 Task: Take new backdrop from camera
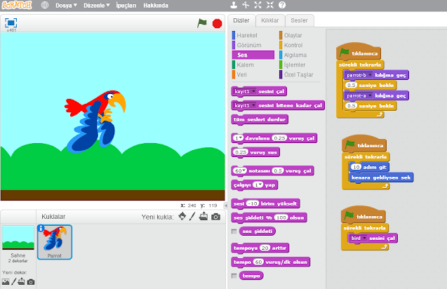pyautogui.click(x=31, y=282)
